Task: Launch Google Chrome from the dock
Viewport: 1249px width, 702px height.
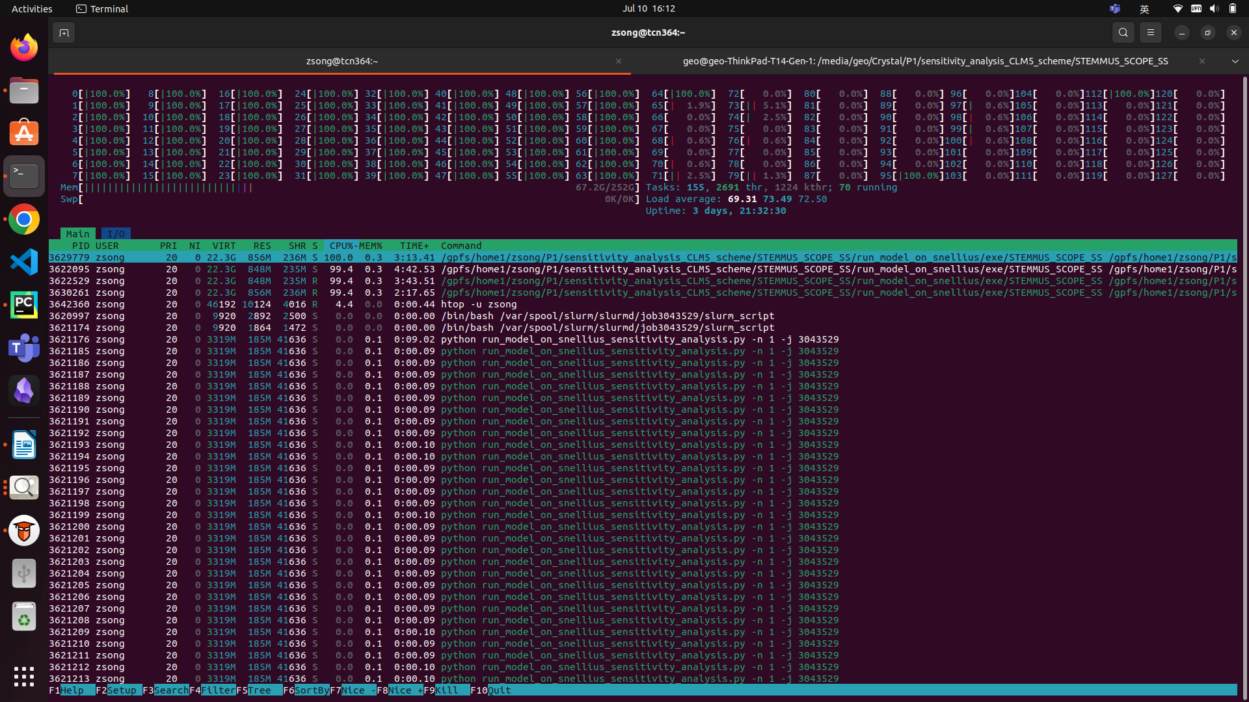Action: tap(23, 219)
